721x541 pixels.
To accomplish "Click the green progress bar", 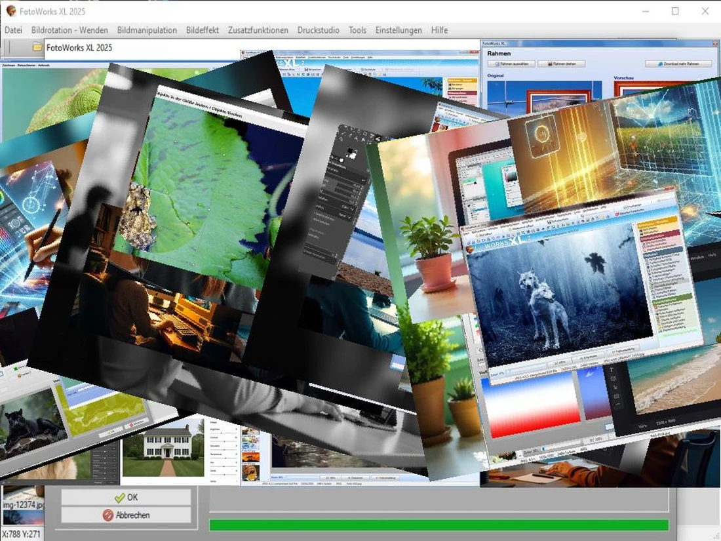I will pos(438,525).
